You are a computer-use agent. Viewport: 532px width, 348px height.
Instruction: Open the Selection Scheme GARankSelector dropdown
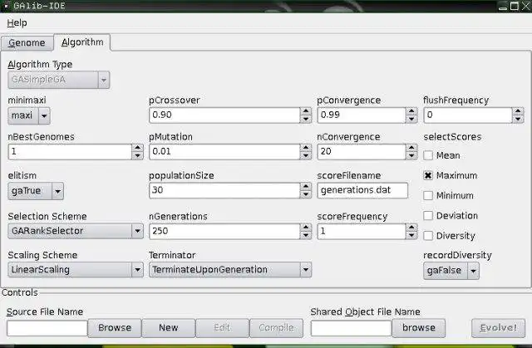(x=76, y=231)
